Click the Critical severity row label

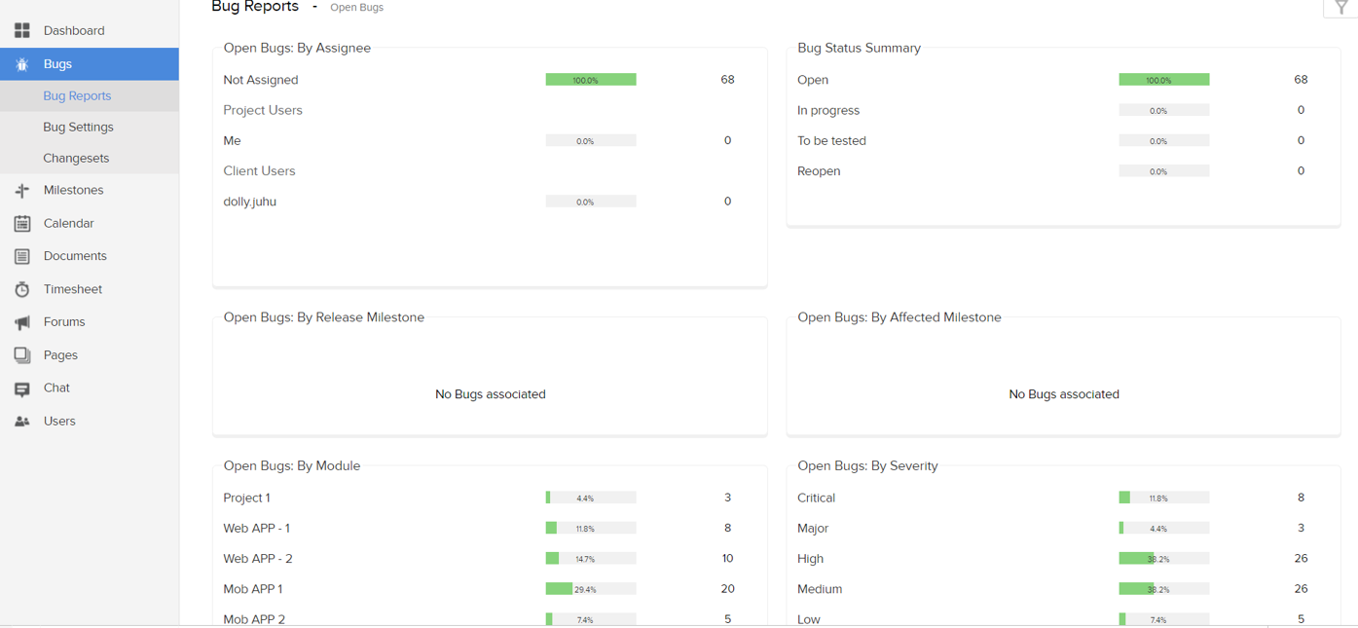point(816,498)
